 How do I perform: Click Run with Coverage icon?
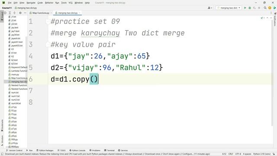pos(254,8)
